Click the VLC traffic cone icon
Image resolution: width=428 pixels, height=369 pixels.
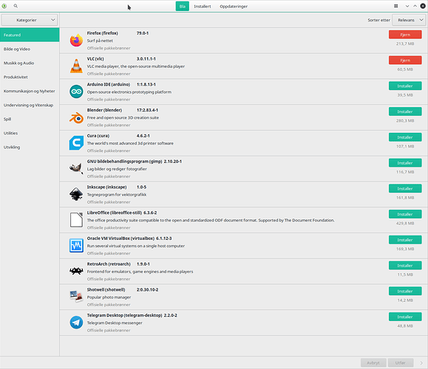coord(76,66)
